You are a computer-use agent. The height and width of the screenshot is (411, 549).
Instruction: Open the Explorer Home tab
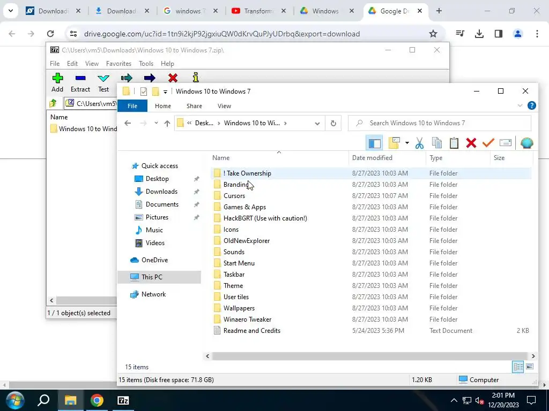tap(163, 106)
